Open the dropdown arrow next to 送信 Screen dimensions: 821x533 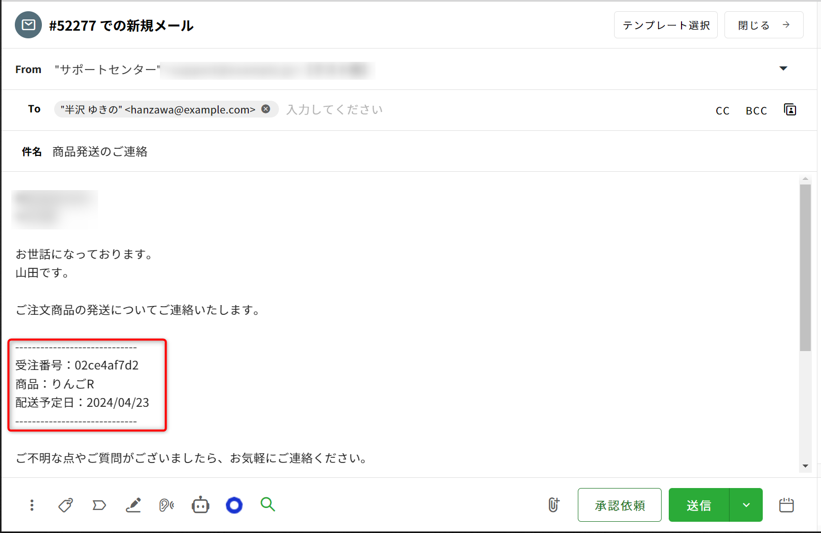coord(746,505)
